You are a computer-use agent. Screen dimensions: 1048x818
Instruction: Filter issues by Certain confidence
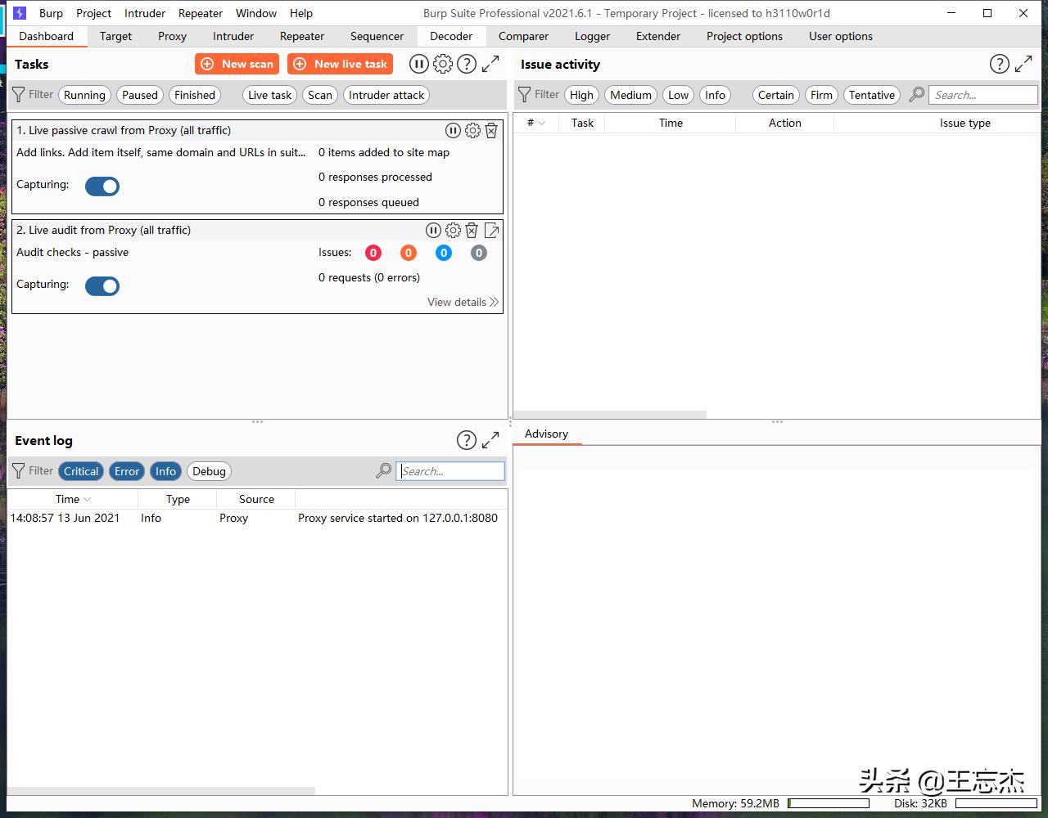pyautogui.click(x=776, y=95)
